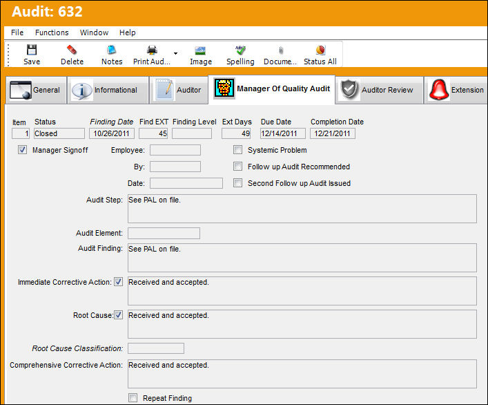This screenshot has width=488, height=405.
Task: Click the Comprehensive Corrective Action text area
Action: (302, 374)
